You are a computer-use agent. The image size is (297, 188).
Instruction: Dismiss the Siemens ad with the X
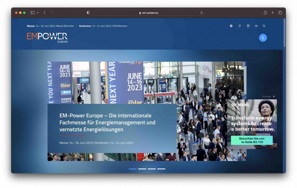pos(274,96)
